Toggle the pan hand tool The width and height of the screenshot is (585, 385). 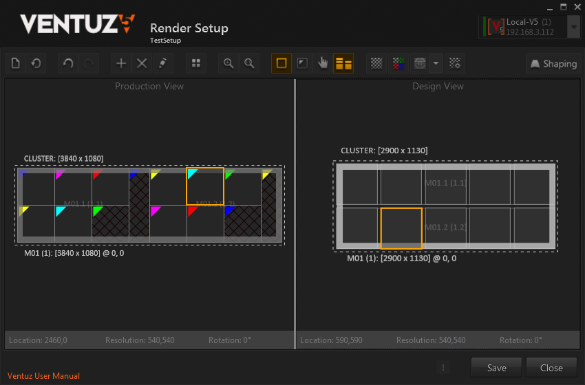pyautogui.click(x=323, y=63)
